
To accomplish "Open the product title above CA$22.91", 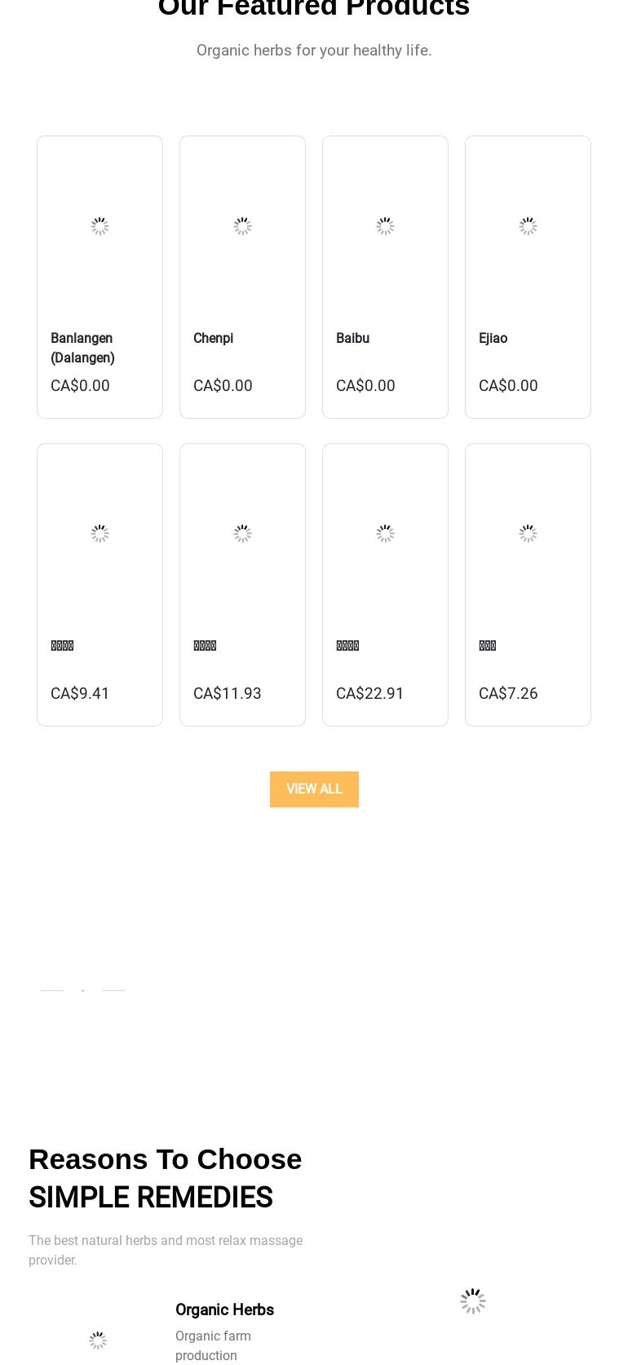I will [x=347, y=646].
